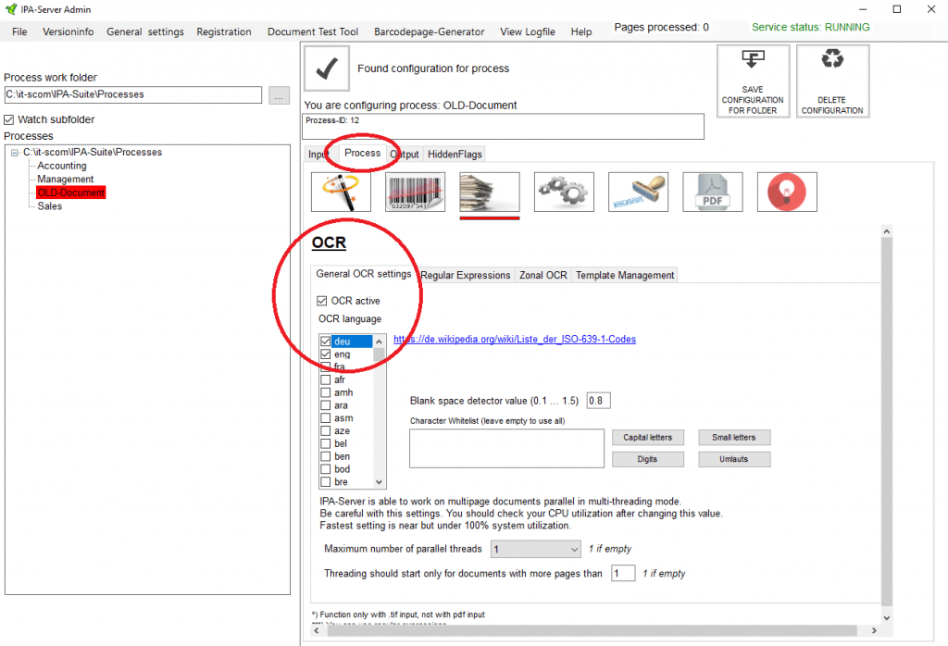The height and width of the screenshot is (646, 948).
Task: Click the rubber stamp icon
Action: 638,192
